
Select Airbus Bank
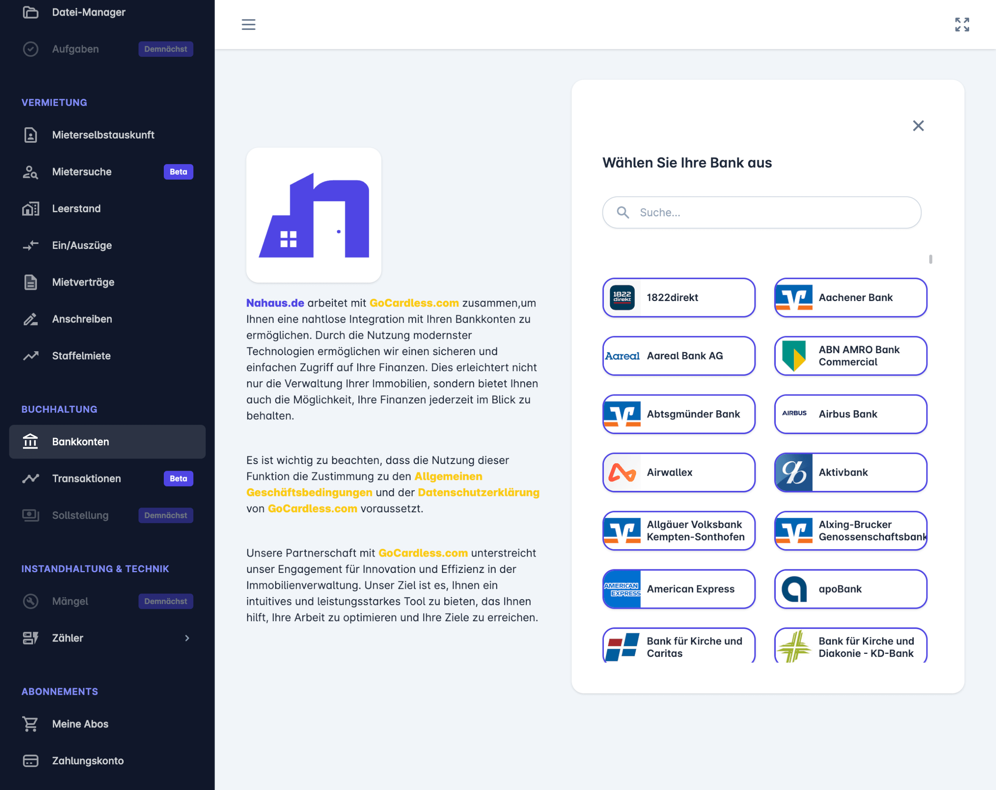[850, 414]
